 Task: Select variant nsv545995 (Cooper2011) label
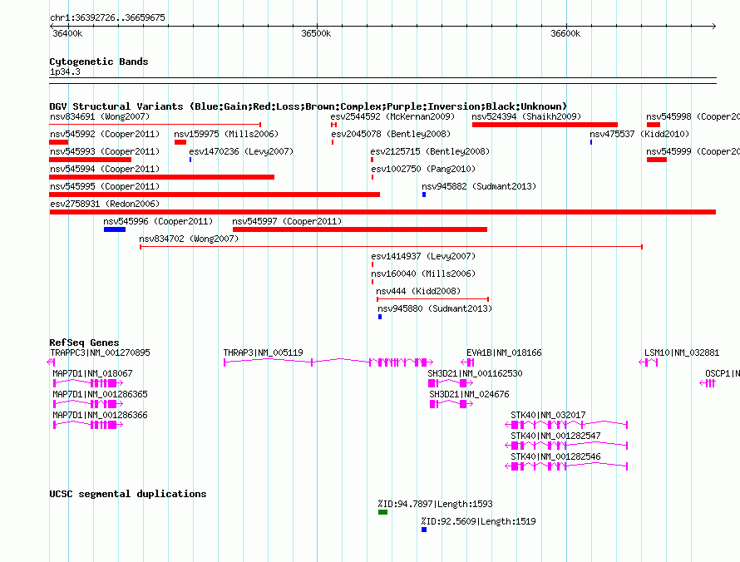pyautogui.click(x=105, y=186)
